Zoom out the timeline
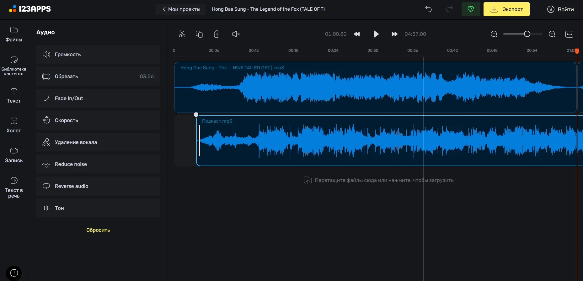This screenshot has height=281, width=583. click(494, 34)
